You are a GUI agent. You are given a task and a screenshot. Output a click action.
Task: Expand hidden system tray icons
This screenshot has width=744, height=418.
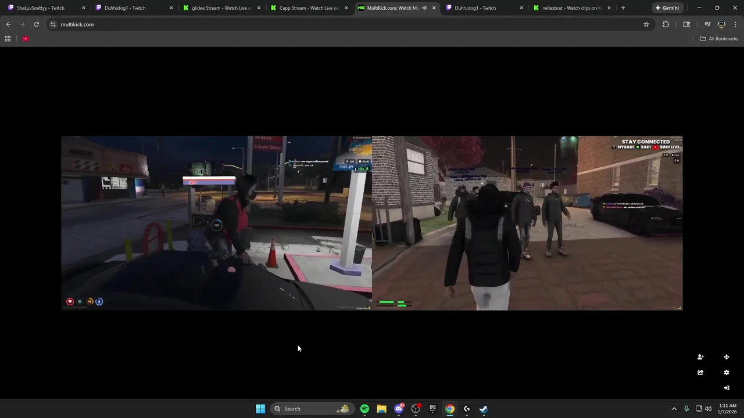pyautogui.click(x=674, y=409)
